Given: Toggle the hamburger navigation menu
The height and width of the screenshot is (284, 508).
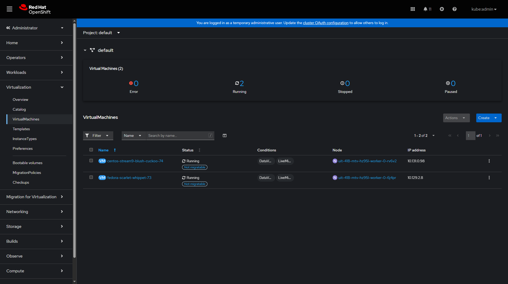Looking at the screenshot, I should point(10,9).
